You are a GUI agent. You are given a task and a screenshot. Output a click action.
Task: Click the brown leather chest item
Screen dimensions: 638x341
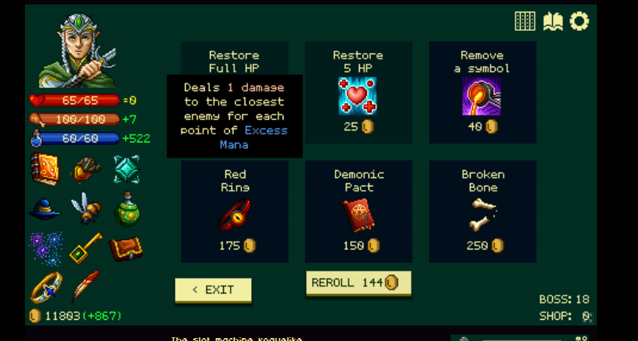(126, 249)
